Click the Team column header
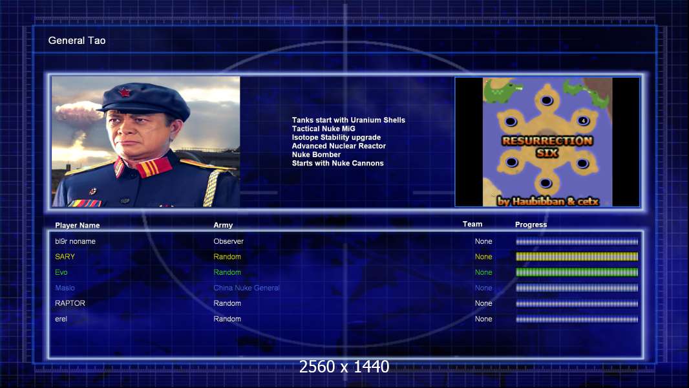The width and height of the screenshot is (689, 388). [x=472, y=224]
